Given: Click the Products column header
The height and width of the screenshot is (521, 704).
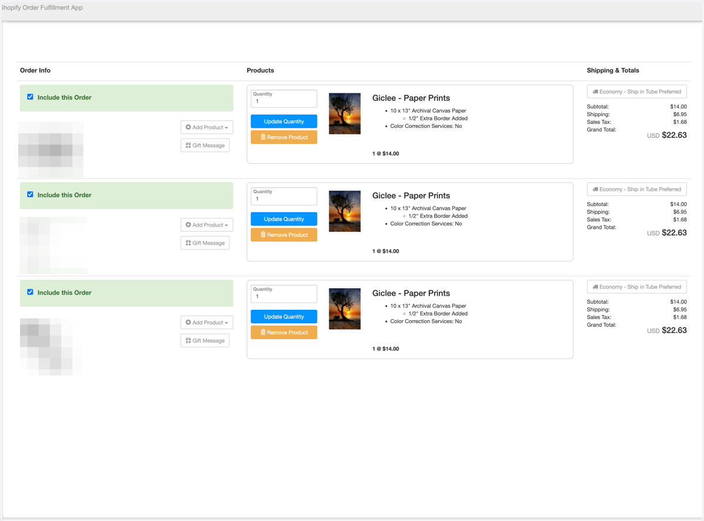Looking at the screenshot, I should coord(260,70).
